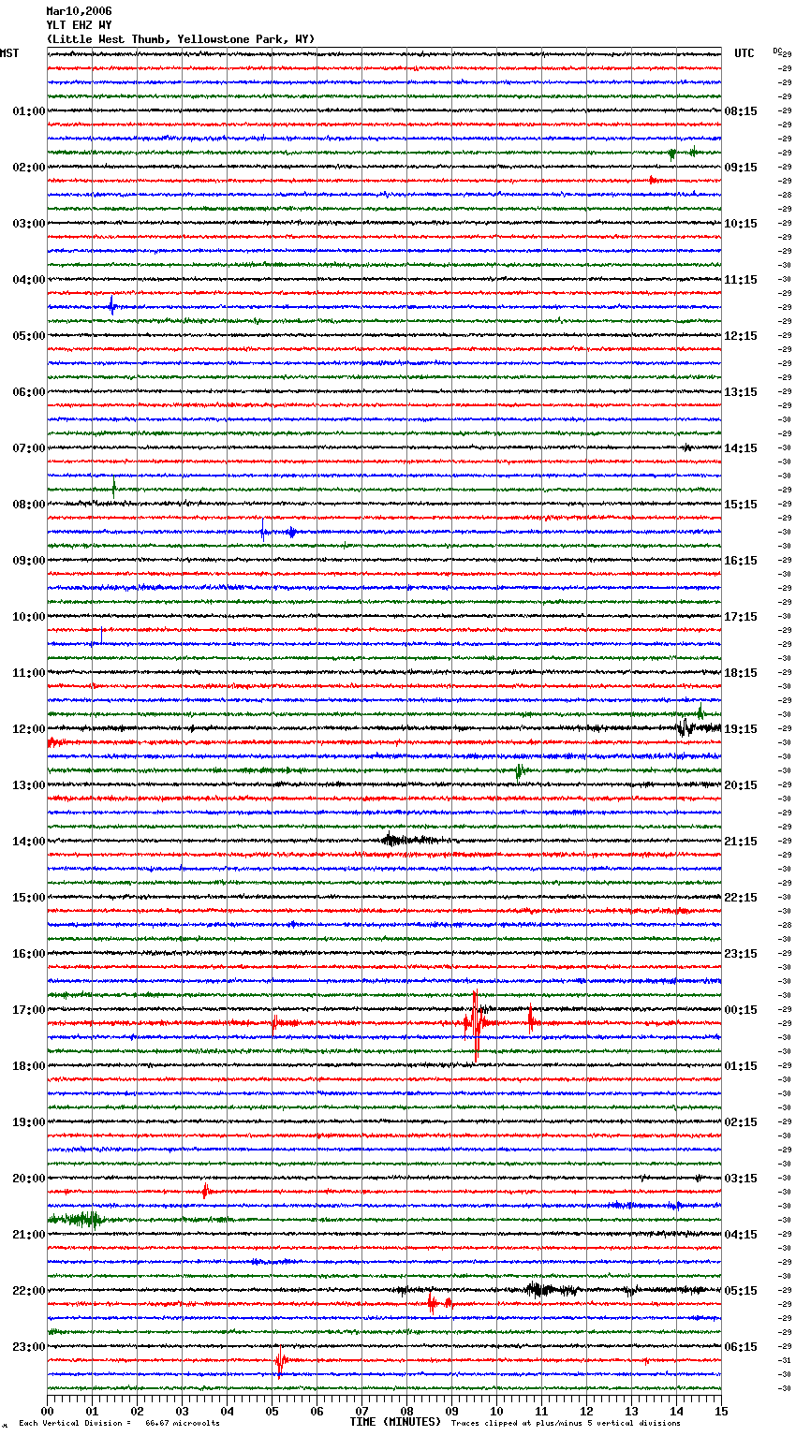Image resolution: width=796 pixels, height=1436 pixels.
Task: Click the 23:15 UTC label
Action: [x=741, y=954]
